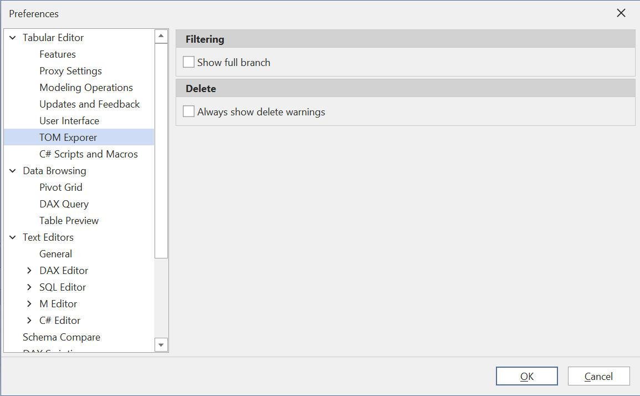Image resolution: width=640 pixels, height=396 pixels.
Task: Open the Schema Compare settings
Action: click(62, 337)
